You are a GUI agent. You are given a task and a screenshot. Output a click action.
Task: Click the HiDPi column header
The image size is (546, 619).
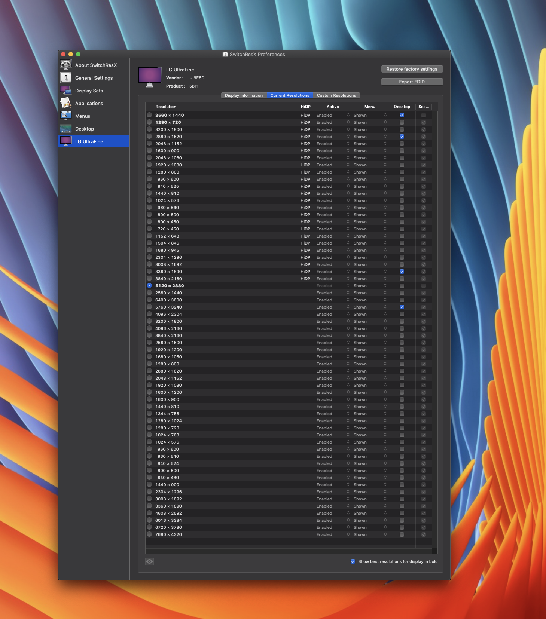[x=306, y=107]
